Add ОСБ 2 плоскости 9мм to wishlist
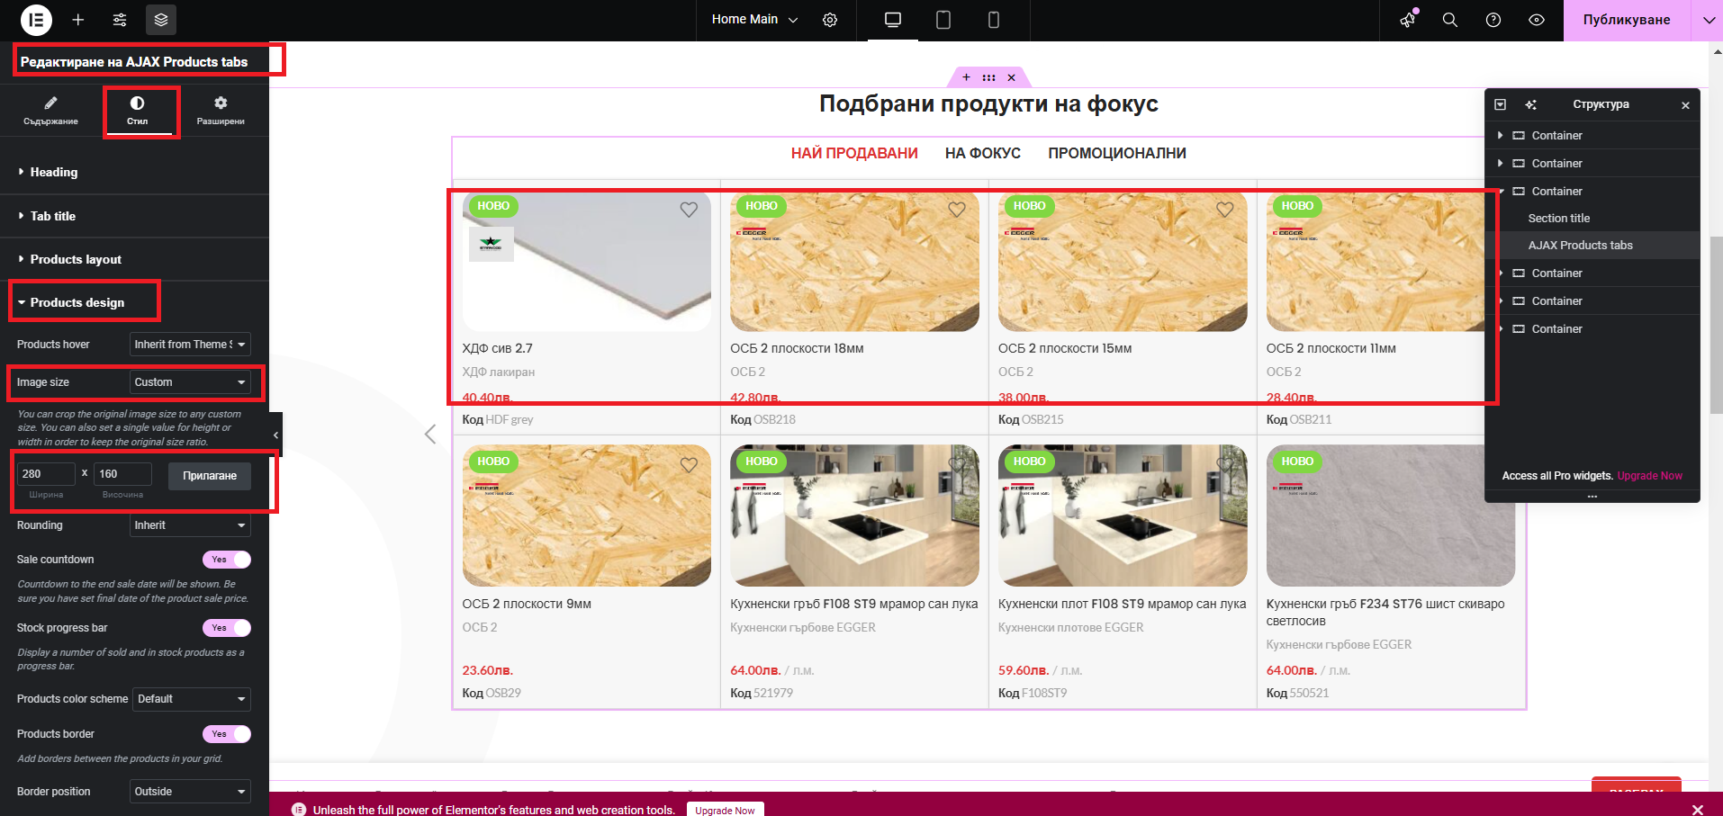Screen dimensions: 1723x816 tap(689, 465)
